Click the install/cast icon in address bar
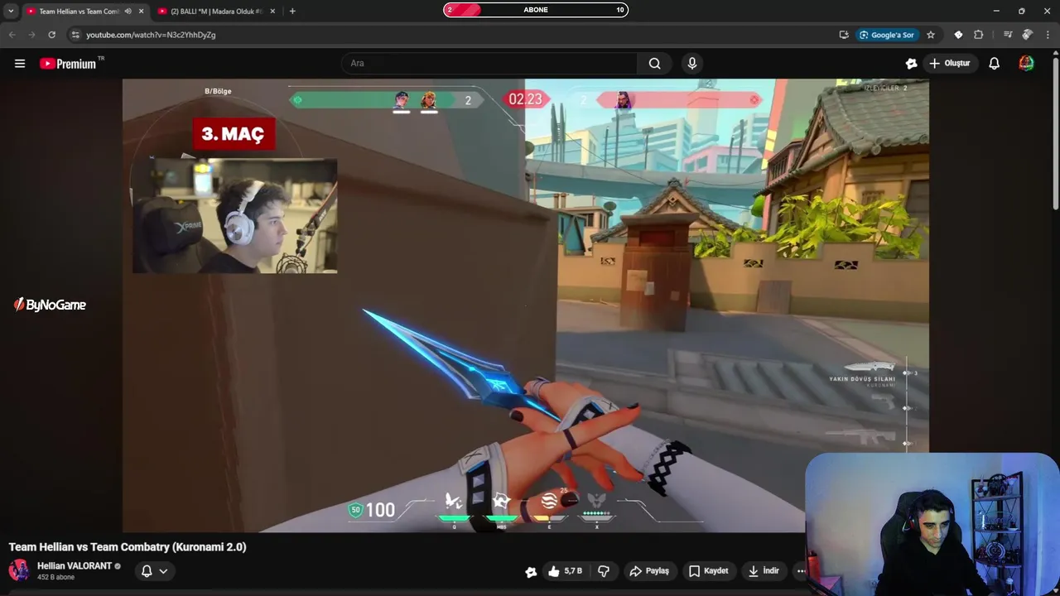The height and width of the screenshot is (596, 1060). tap(844, 35)
